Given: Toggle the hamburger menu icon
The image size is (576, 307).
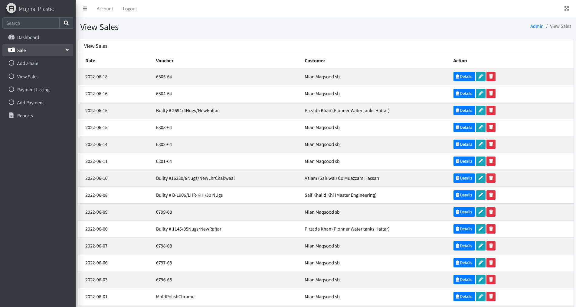Looking at the screenshot, I should 85,8.
